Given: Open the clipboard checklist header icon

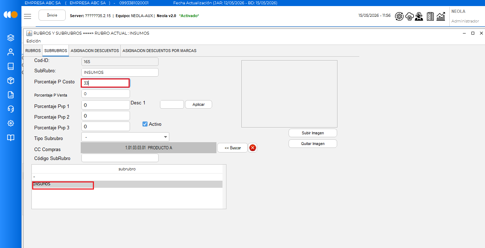Looking at the screenshot, I should point(430,16).
